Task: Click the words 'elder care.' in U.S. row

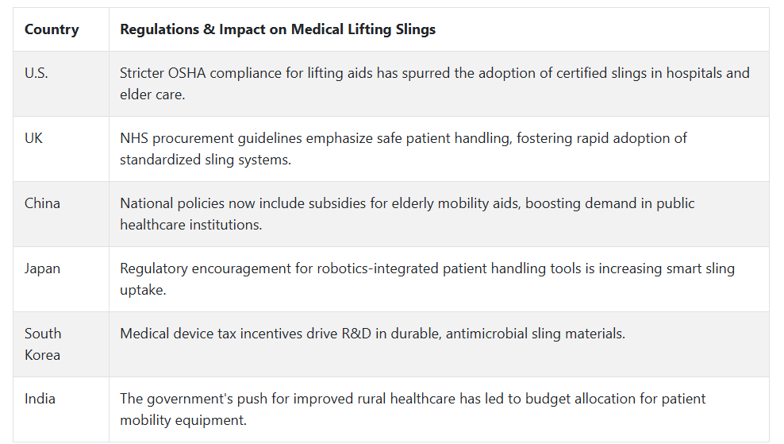Action: pyautogui.click(x=152, y=95)
